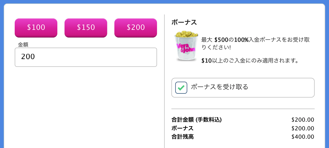Toggle the green checkmark bonus checkbox
Screen dimensions: 329x148
click(181, 88)
